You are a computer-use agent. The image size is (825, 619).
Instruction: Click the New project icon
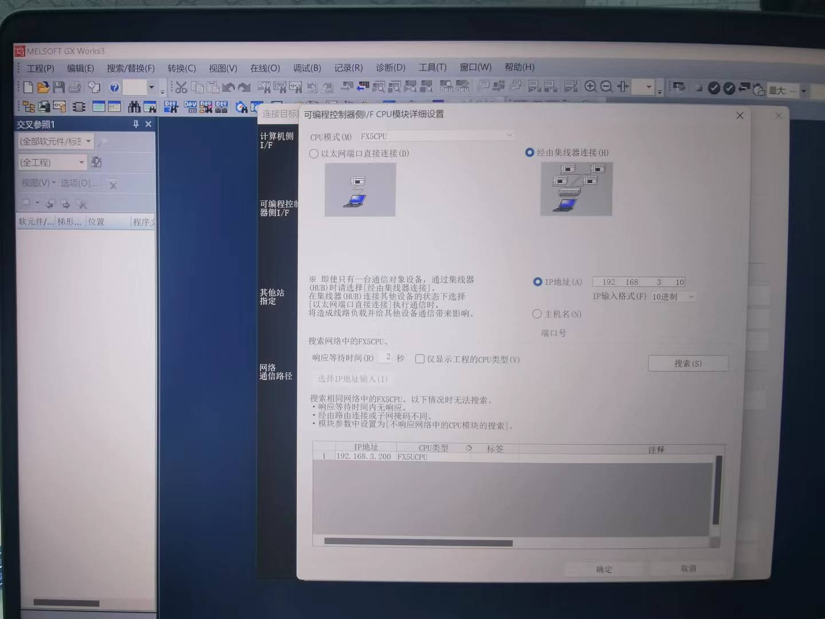tap(28, 87)
